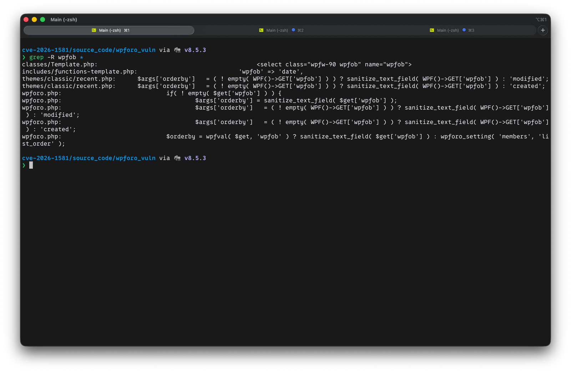
Task: Zoom the terminal window with the green button
Action: tap(42, 20)
